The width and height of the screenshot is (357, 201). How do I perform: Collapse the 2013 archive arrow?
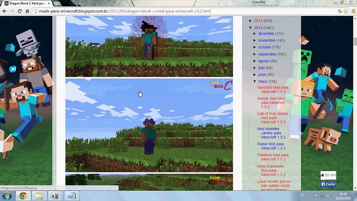[250, 28]
